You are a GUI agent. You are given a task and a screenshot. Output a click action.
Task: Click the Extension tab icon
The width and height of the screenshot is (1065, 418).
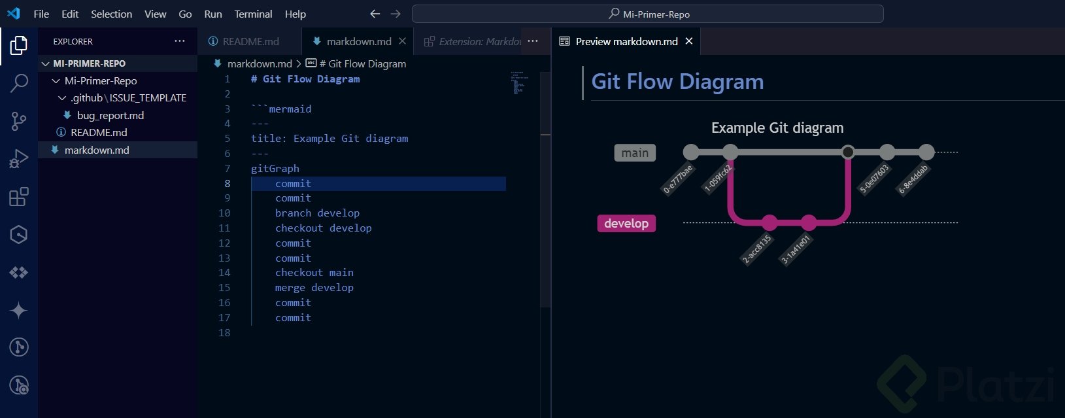click(x=430, y=41)
